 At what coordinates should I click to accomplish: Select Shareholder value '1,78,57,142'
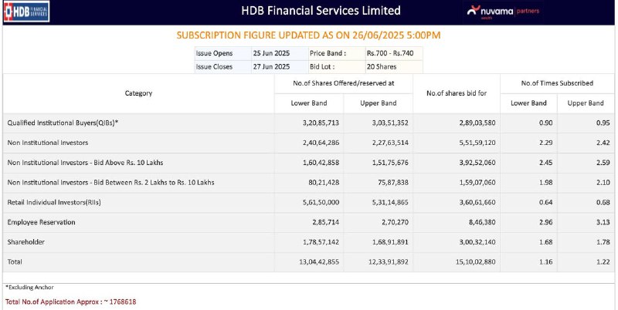coord(321,242)
